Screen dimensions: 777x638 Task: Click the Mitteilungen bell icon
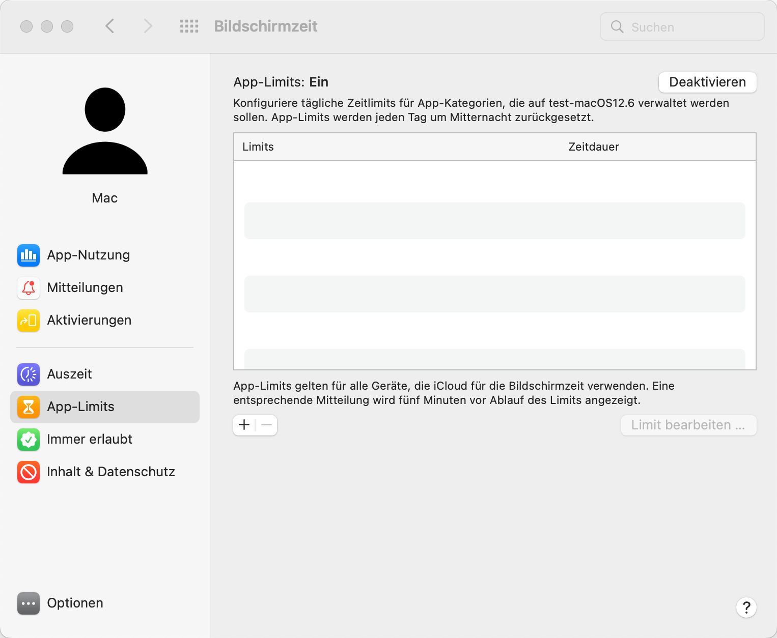tap(29, 288)
